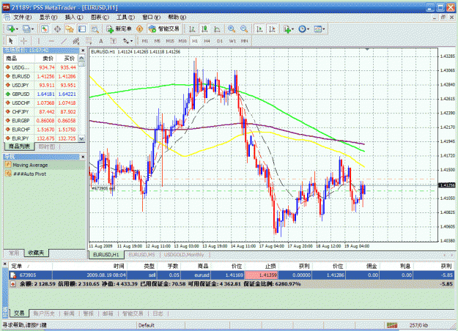Toggle the auto scroll chart icon

[x=259, y=29]
